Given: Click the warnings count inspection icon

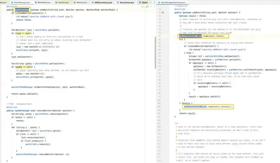Looking at the screenshot, I should pyautogui.click(x=143, y=7).
